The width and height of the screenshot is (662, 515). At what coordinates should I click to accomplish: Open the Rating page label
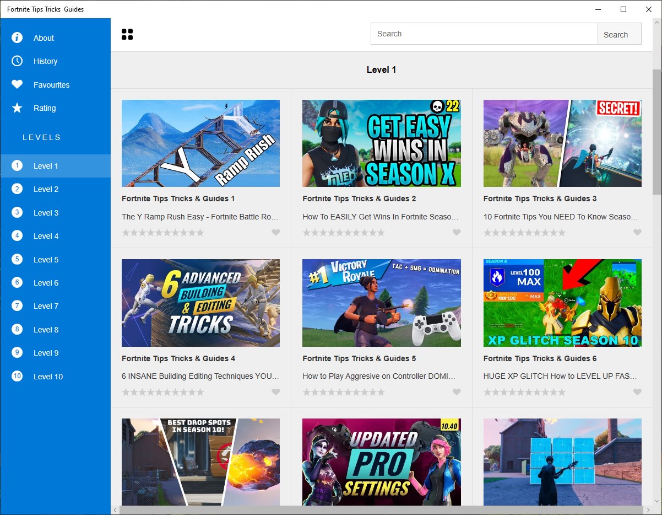click(45, 108)
